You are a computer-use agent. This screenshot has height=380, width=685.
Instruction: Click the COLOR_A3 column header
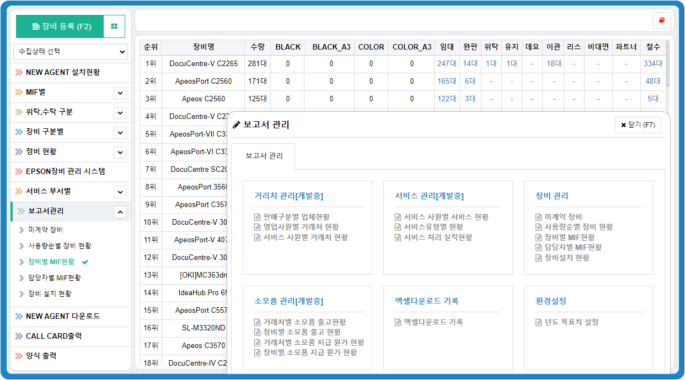412,47
